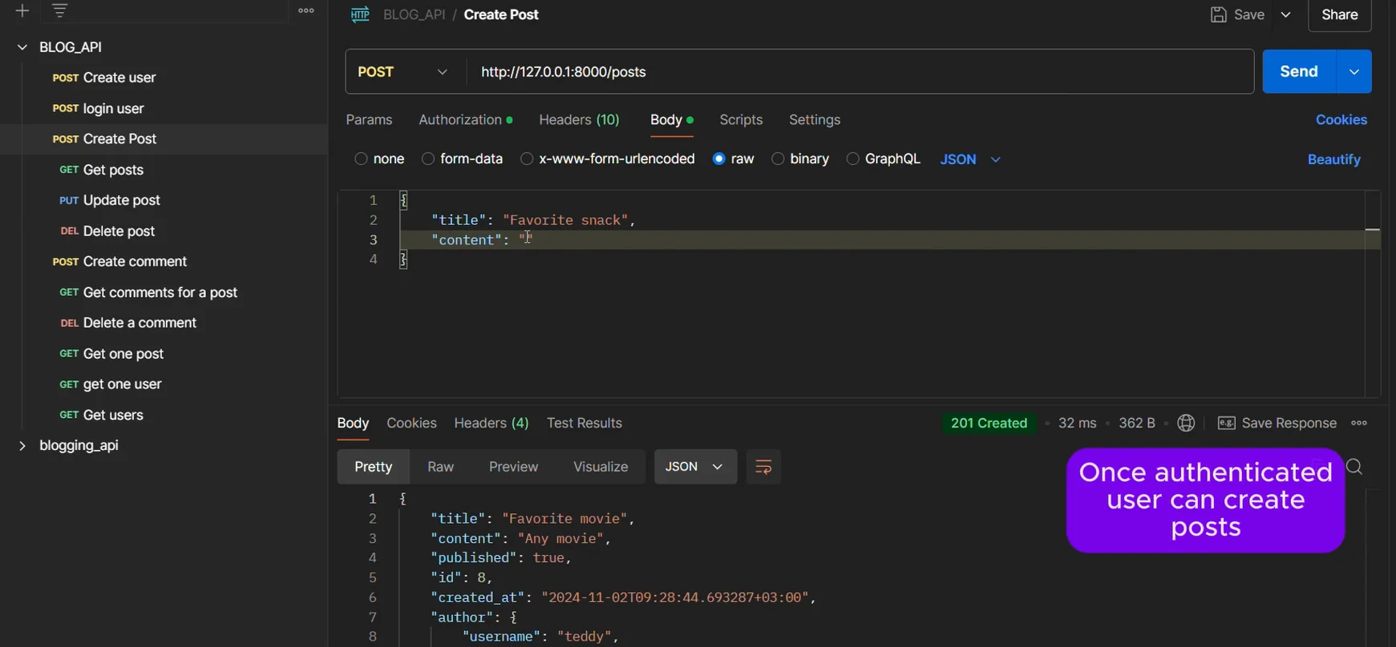The height and width of the screenshot is (647, 1396).
Task: Switch response view to Visualize
Action: [x=601, y=467]
